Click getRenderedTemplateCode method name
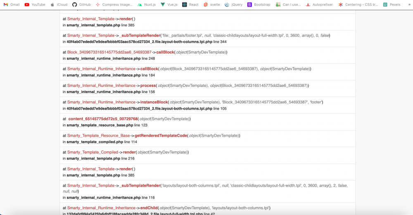The image size is (413, 215). (161, 136)
